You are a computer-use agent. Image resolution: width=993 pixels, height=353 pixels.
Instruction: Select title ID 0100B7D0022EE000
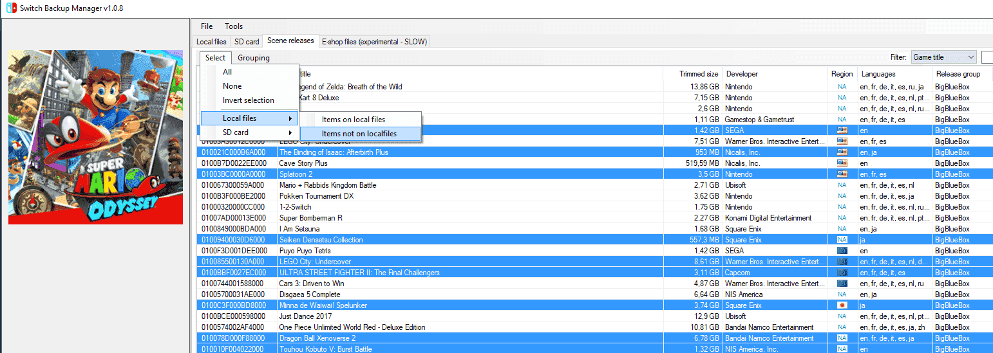click(234, 163)
